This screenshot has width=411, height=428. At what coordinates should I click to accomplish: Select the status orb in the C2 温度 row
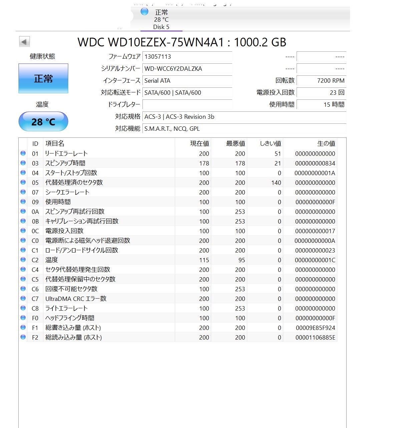[x=23, y=260]
